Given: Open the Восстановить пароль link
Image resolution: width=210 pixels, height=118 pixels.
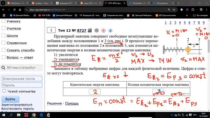Looking at the screenshot, I should click(17, 108).
